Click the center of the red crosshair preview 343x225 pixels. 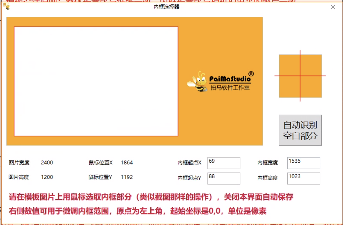tap(300, 76)
